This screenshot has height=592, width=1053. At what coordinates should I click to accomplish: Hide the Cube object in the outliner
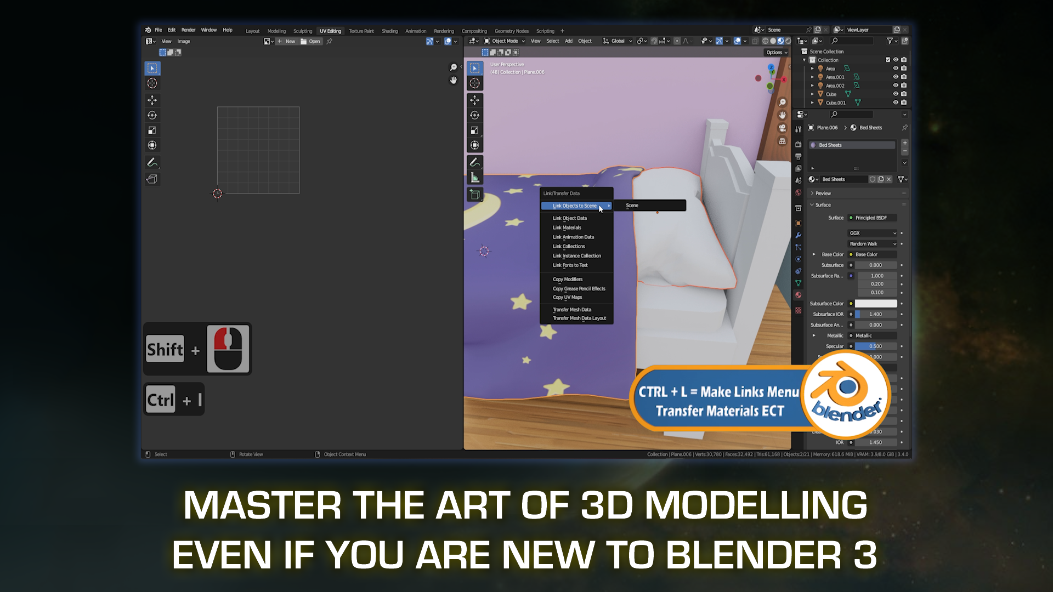pos(896,94)
